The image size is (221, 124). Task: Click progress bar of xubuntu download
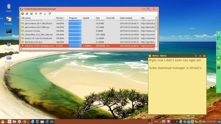(x=75, y=46)
